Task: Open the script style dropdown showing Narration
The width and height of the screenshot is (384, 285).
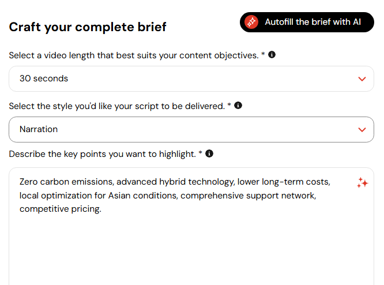Action: click(x=191, y=129)
